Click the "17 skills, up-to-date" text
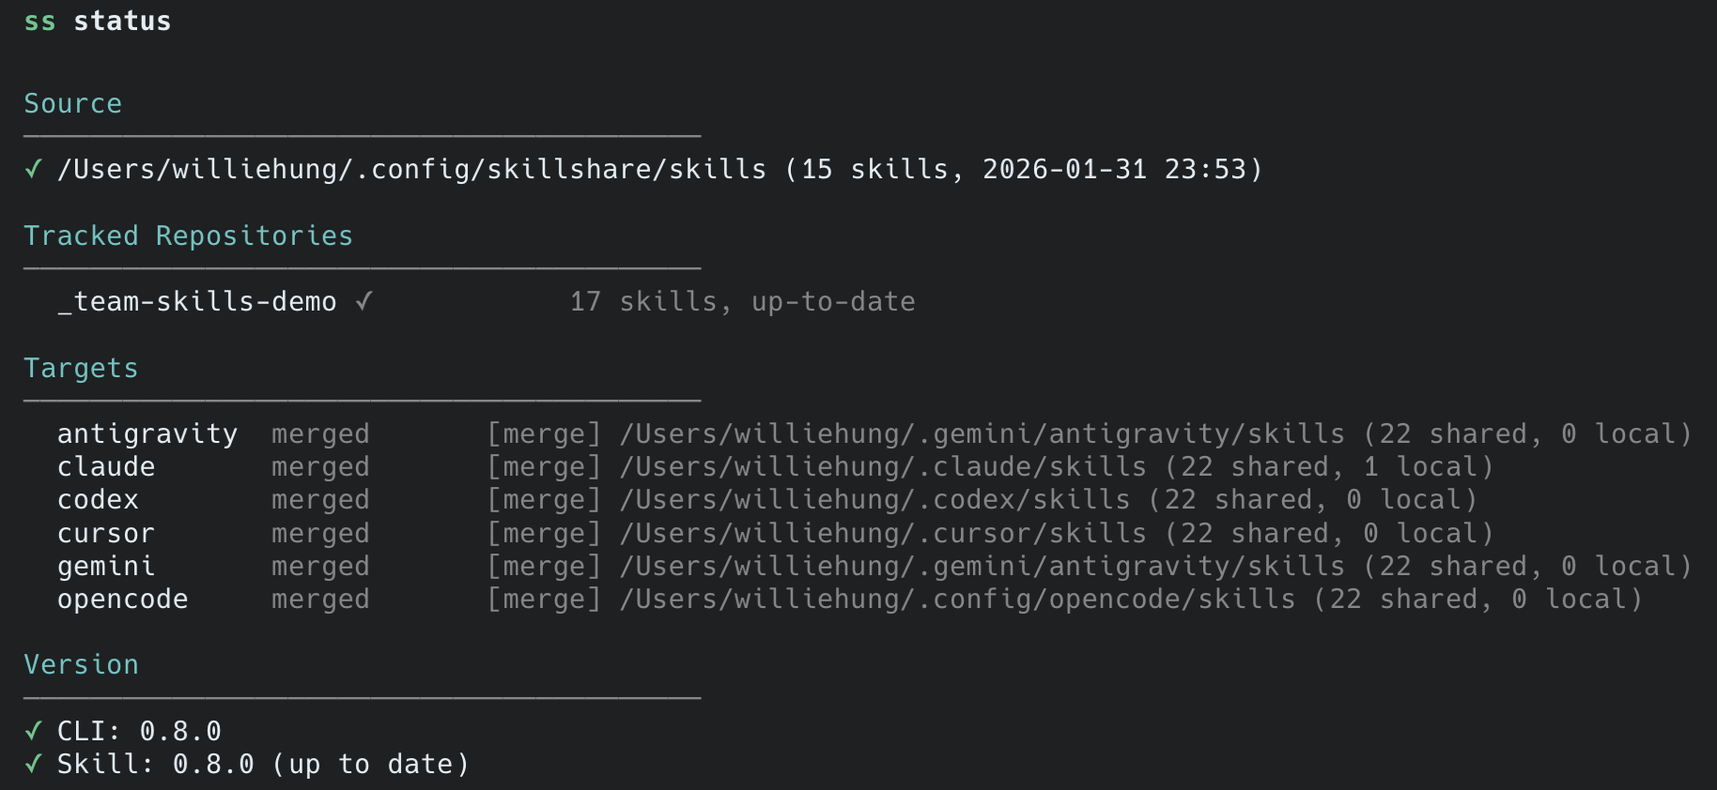 (x=742, y=301)
